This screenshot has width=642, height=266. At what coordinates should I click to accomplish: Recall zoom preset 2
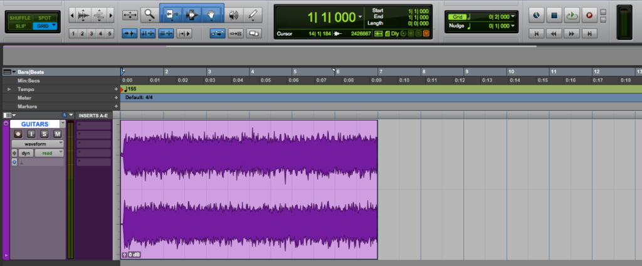pos(82,34)
